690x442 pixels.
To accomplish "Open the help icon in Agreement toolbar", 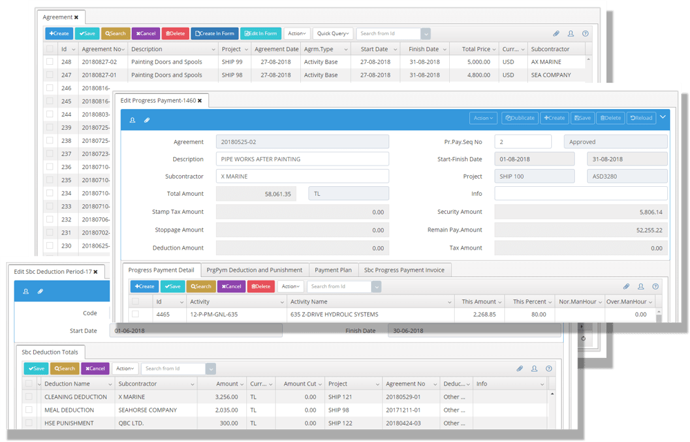I will pos(585,33).
